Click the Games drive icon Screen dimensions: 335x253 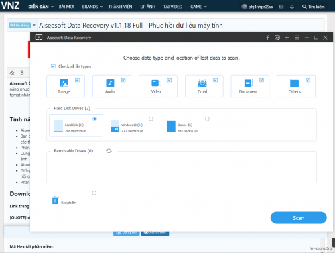click(171, 126)
